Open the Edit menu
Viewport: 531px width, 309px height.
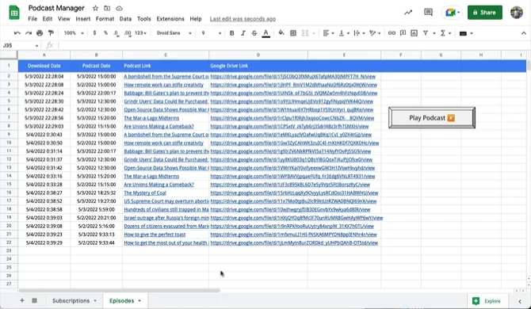48,19
